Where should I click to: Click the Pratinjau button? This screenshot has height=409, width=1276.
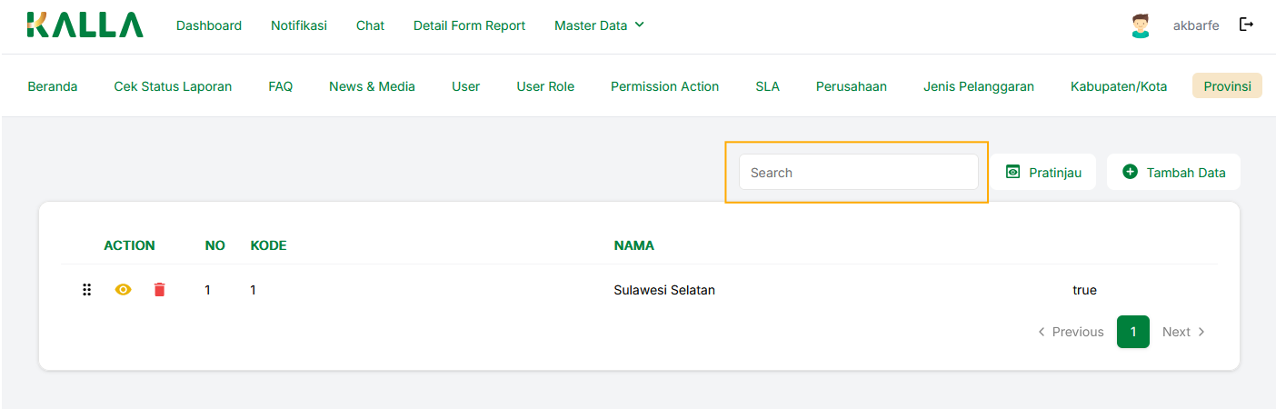1043,172
